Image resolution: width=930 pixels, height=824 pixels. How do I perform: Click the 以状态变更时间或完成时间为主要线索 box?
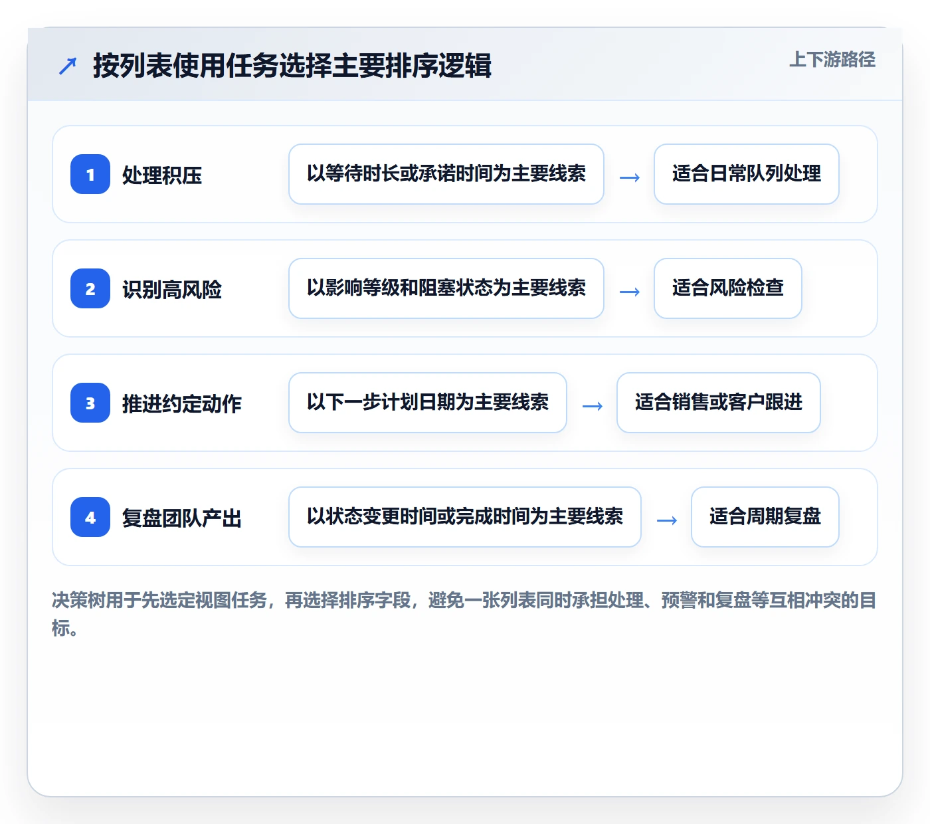[x=465, y=517]
